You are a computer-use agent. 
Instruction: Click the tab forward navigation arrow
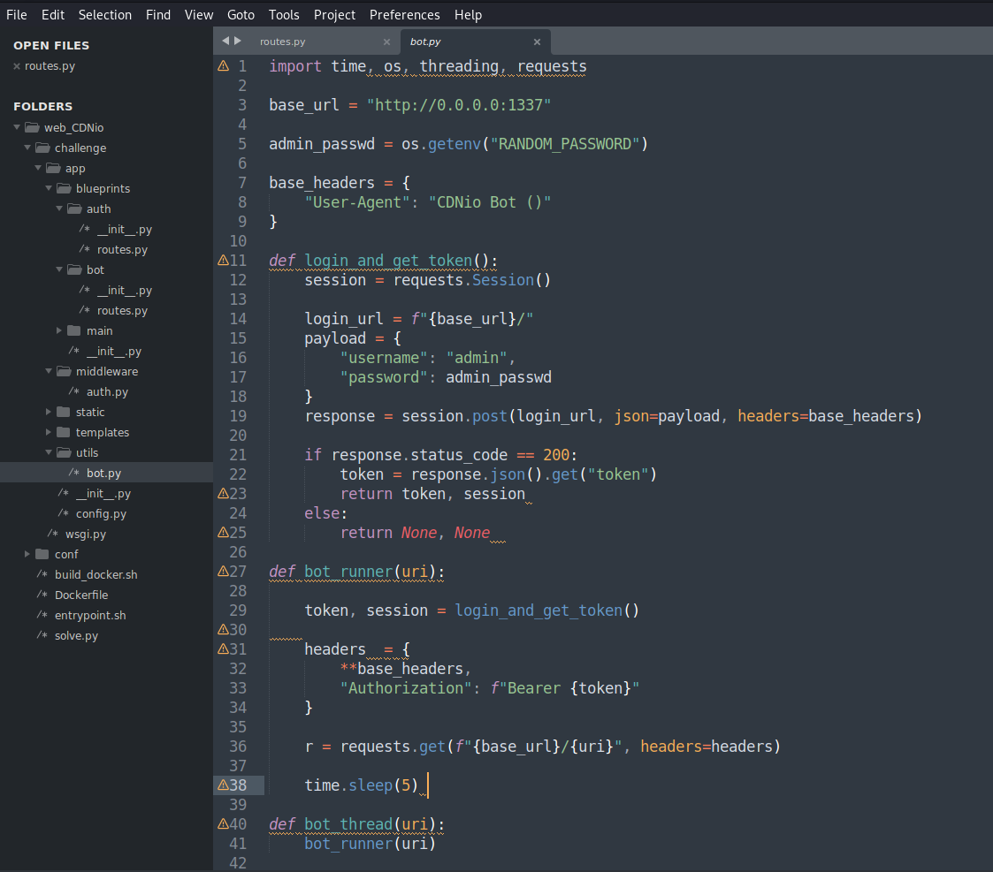238,41
